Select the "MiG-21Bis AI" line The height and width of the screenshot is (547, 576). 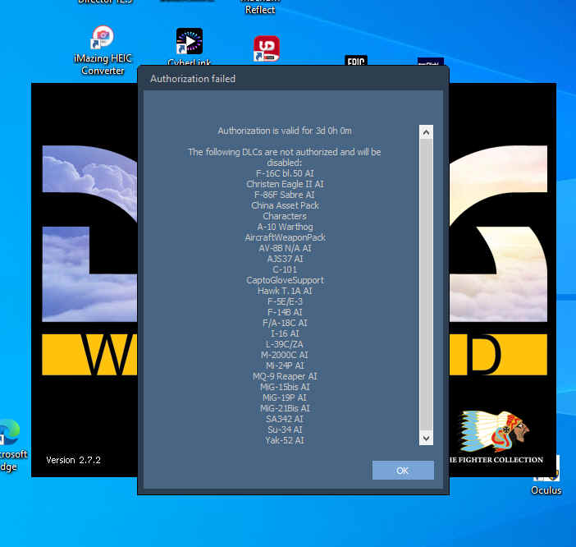[285, 408]
